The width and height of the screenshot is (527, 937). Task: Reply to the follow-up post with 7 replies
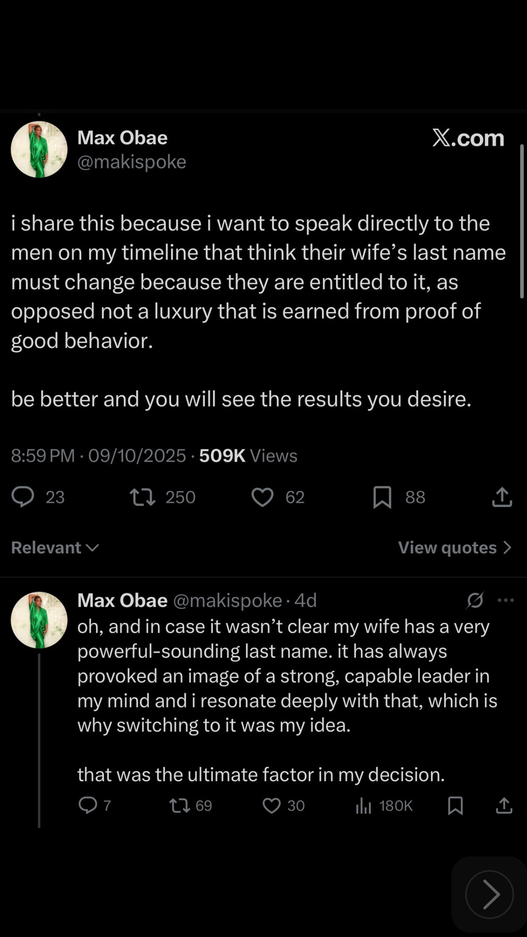tap(88, 805)
